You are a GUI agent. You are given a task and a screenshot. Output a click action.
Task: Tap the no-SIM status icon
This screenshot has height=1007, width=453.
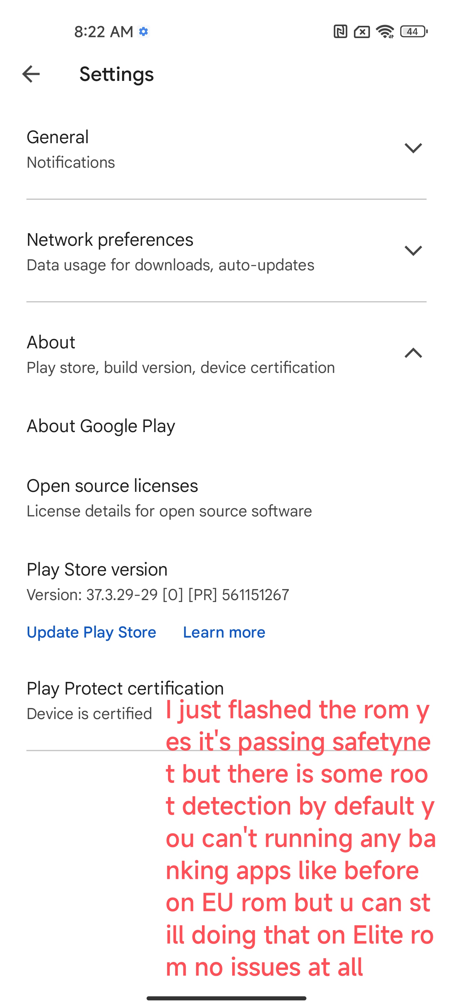click(362, 32)
